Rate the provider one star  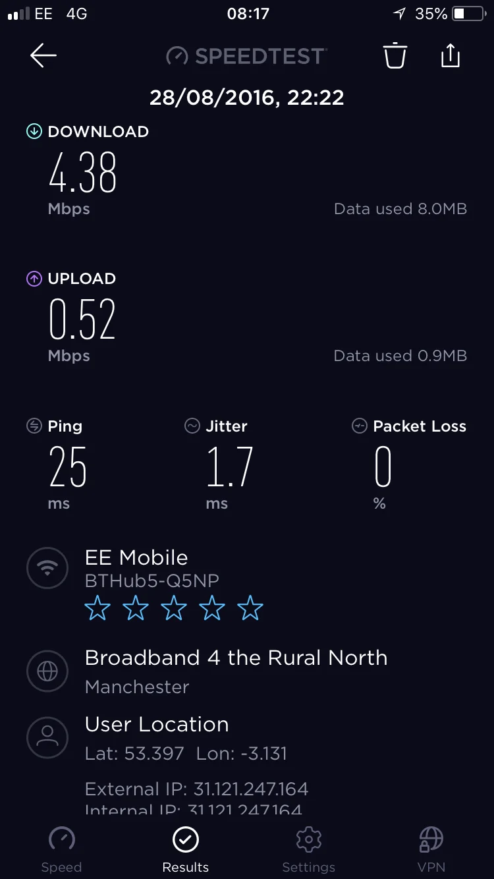coord(97,608)
